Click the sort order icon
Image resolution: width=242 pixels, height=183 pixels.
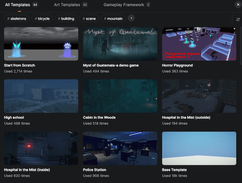point(237,19)
